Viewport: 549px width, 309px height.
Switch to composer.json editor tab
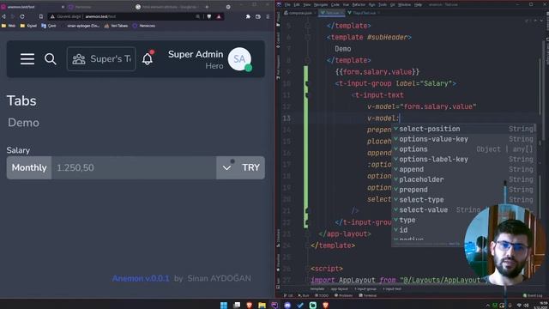pyautogui.click(x=300, y=13)
